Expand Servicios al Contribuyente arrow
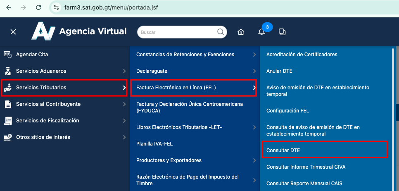 pyautogui.click(x=124, y=104)
